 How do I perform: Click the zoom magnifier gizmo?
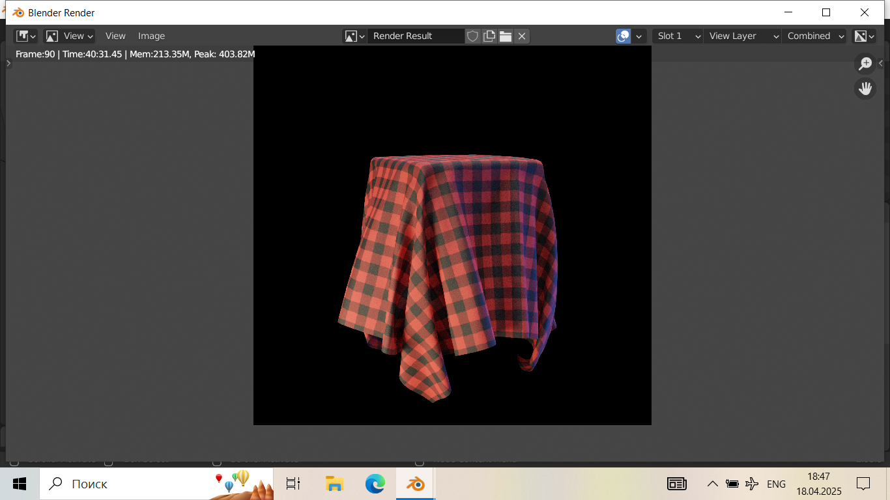(x=865, y=64)
